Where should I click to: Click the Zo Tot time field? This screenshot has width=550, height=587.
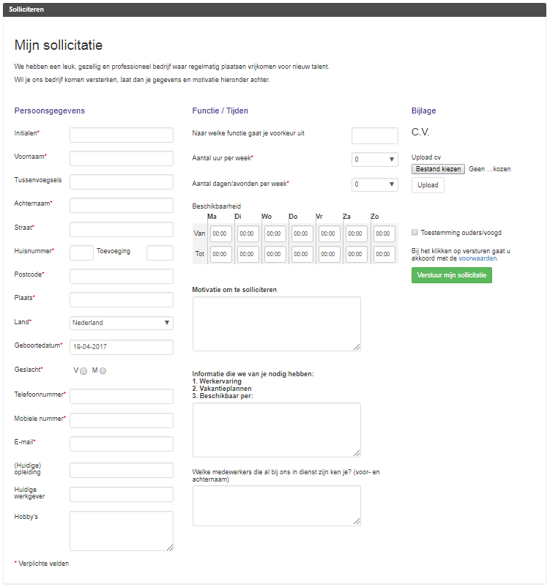(x=384, y=254)
